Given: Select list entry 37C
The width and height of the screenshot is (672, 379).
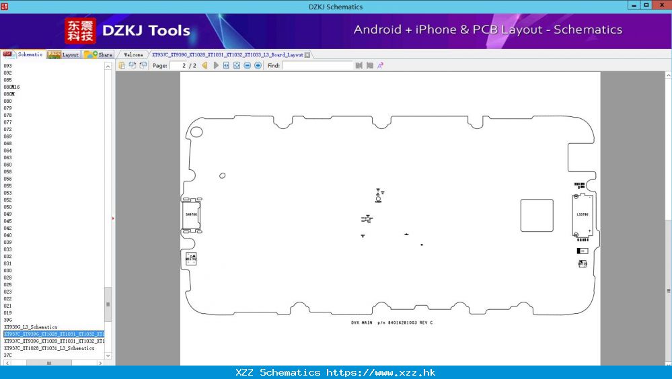Looking at the screenshot, I should coord(7,355).
